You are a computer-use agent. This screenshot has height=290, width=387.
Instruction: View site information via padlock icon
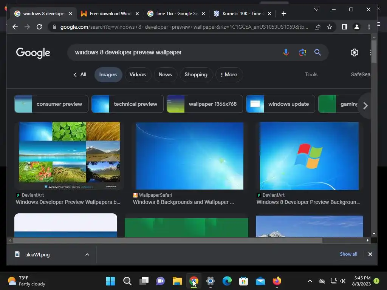(x=54, y=27)
